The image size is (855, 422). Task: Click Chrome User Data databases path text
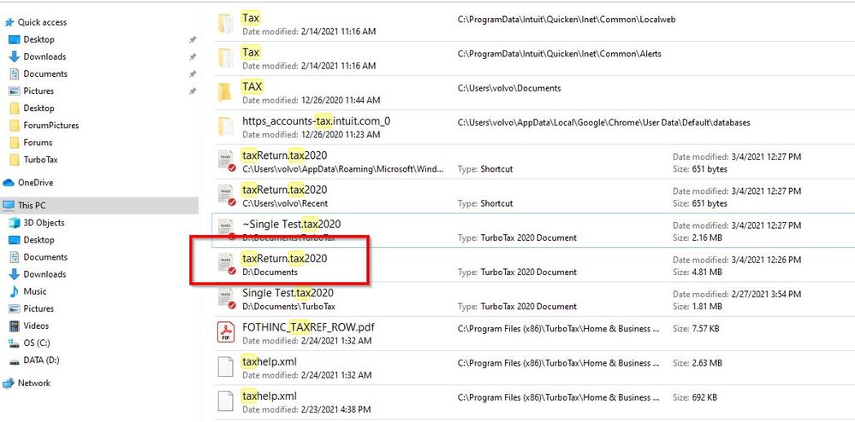603,122
